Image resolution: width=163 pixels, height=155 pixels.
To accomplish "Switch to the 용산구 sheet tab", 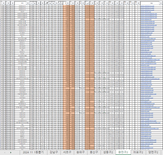I will [x=94, y=152].
